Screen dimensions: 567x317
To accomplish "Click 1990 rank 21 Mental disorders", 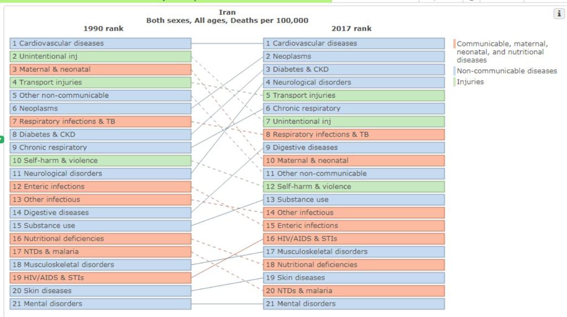I will click(x=101, y=304).
